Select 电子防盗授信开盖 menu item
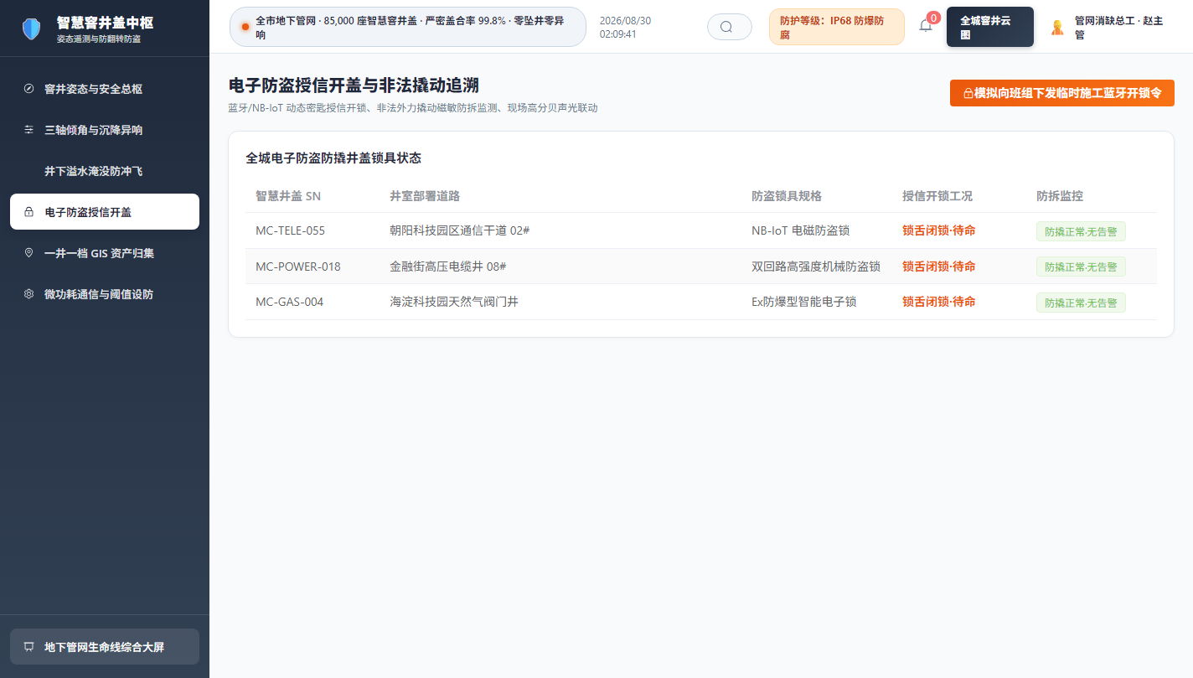 point(105,212)
